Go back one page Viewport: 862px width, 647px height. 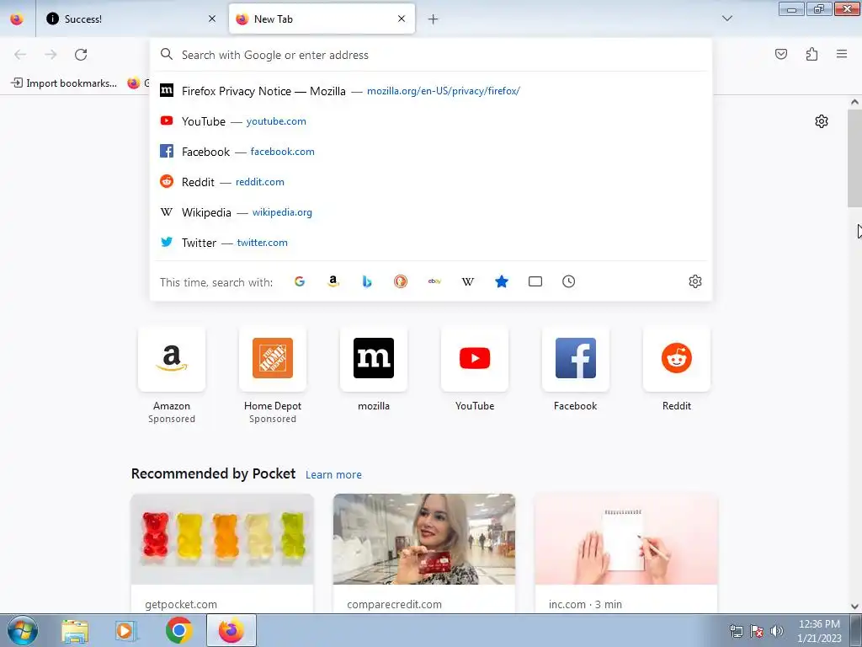click(x=20, y=55)
